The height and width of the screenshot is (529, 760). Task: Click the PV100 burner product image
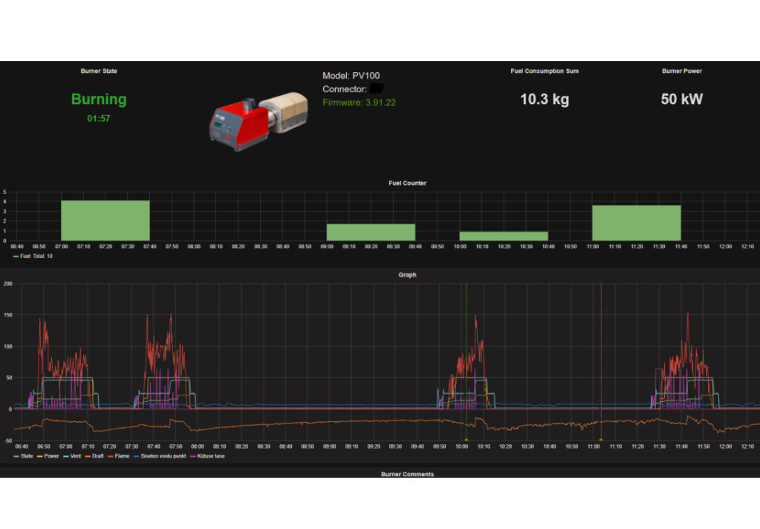(258, 121)
